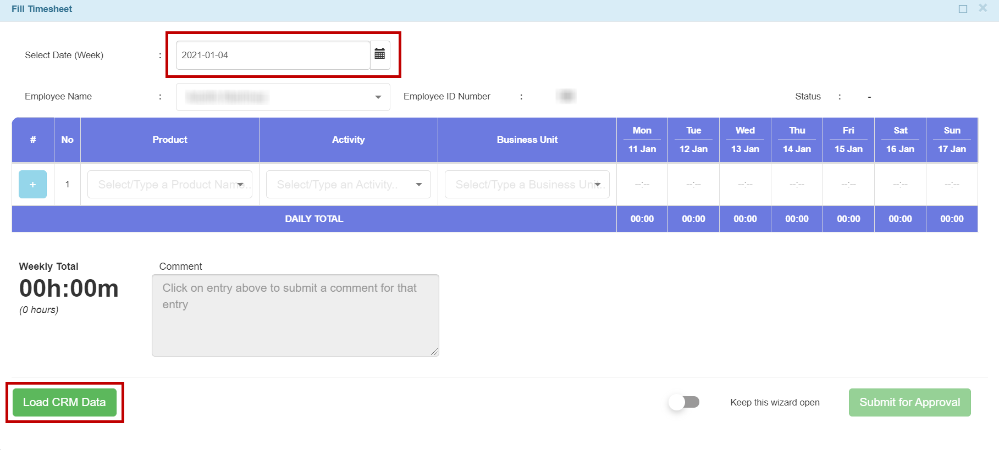The width and height of the screenshot is (999, 450).
Task: Click the Load CRM Data button
Action: (64, 402)
